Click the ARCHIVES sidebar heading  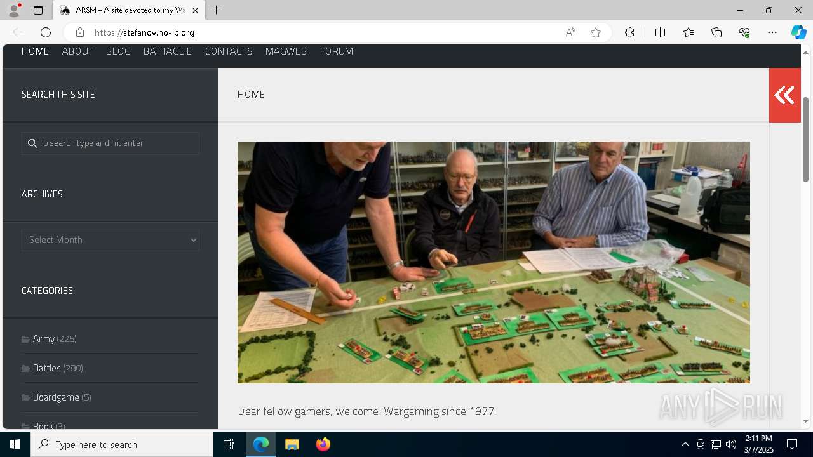coord(42,194)
